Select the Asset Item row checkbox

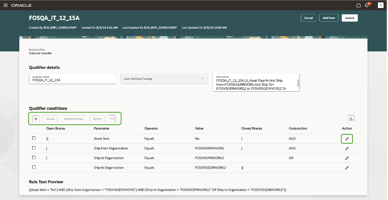(x=34, y=138)
